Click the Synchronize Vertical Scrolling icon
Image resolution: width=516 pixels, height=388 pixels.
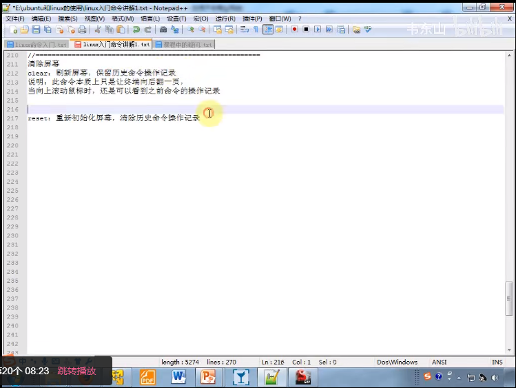tap(218, 30)
